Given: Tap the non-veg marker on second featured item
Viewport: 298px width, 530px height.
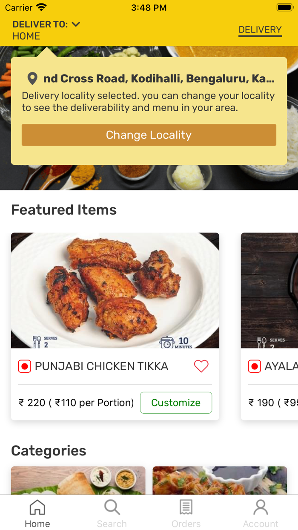Looking at the screenshot, I should (x=255, y=366).
